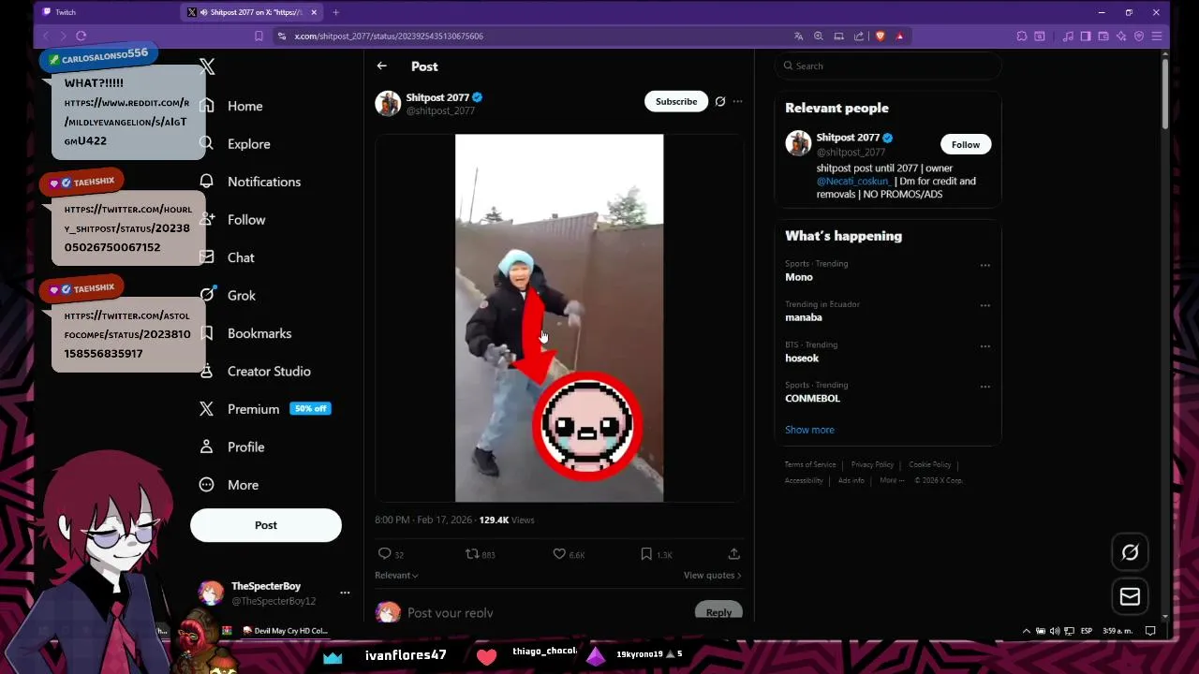This screenshot has width=1199, height=674.
Task: Open the floating messages envelope button
Action: tap(1130, 596)
